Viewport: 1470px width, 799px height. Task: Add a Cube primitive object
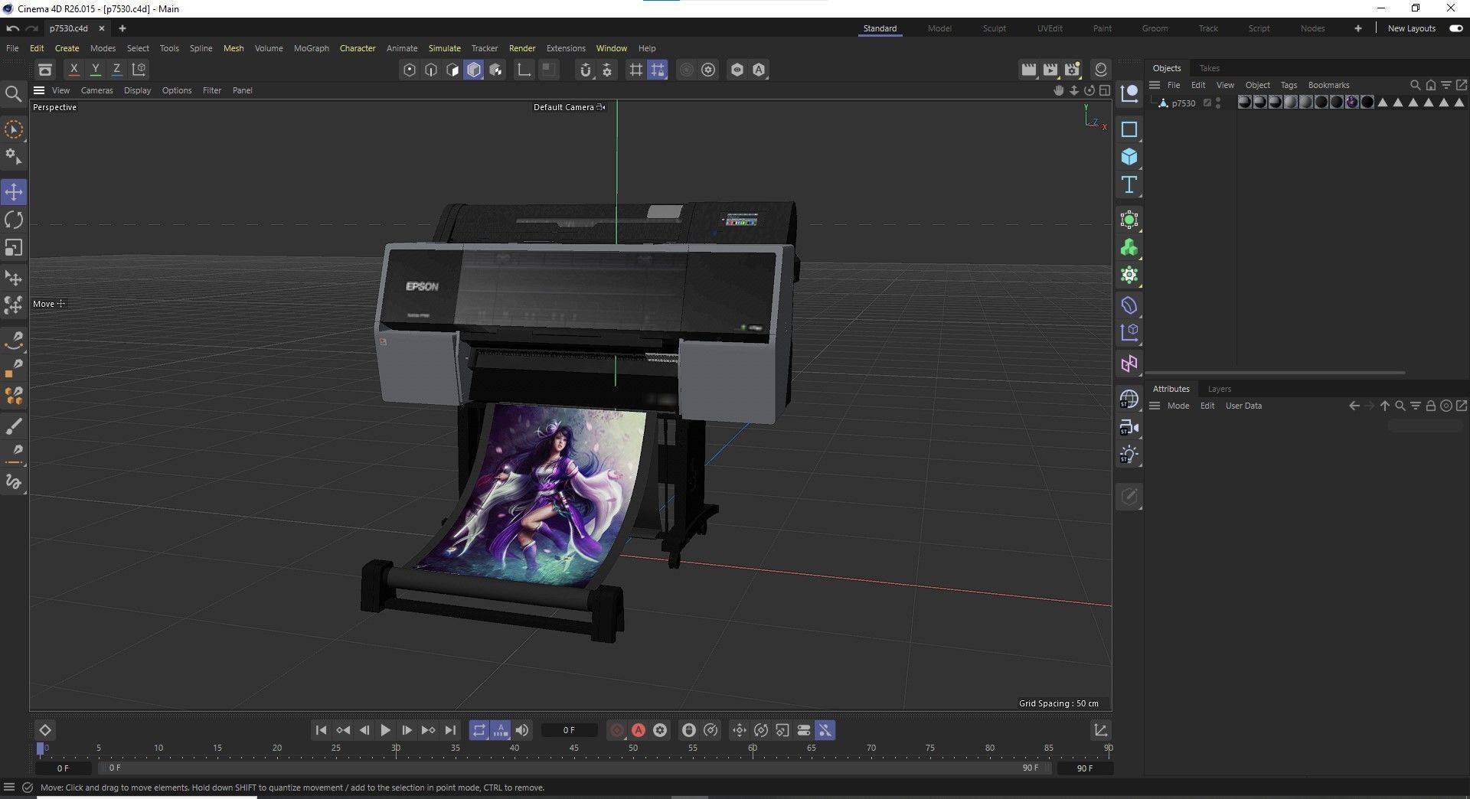pos(1129,157)
